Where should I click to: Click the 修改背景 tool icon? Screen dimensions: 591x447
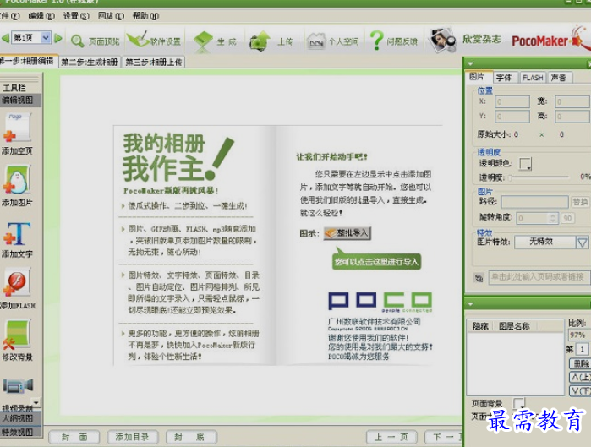(17, 335)
